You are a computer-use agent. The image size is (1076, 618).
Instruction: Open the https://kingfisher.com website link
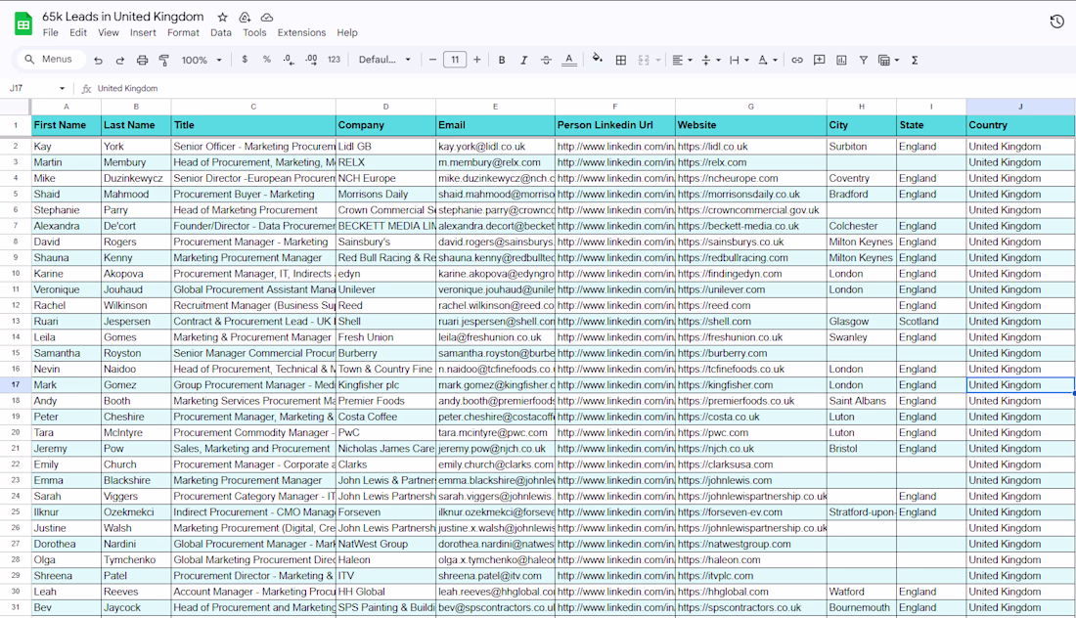click(x=726, y=385)
